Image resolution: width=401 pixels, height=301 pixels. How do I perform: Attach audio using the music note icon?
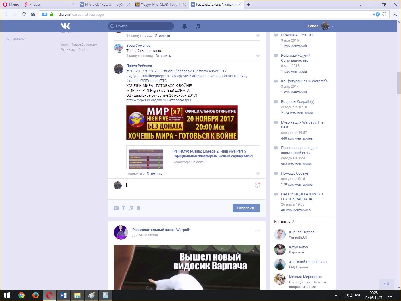131,208
